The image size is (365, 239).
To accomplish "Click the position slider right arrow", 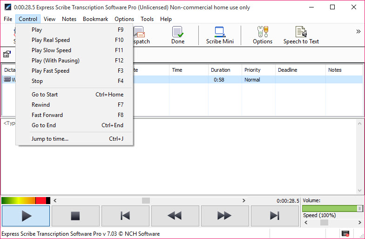I will point(244,200).
